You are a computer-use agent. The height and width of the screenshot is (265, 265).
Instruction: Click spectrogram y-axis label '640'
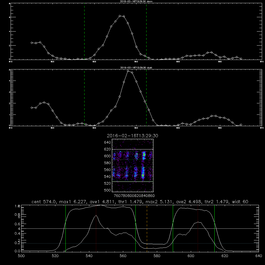pyautogui.click(x=108, y=143)
